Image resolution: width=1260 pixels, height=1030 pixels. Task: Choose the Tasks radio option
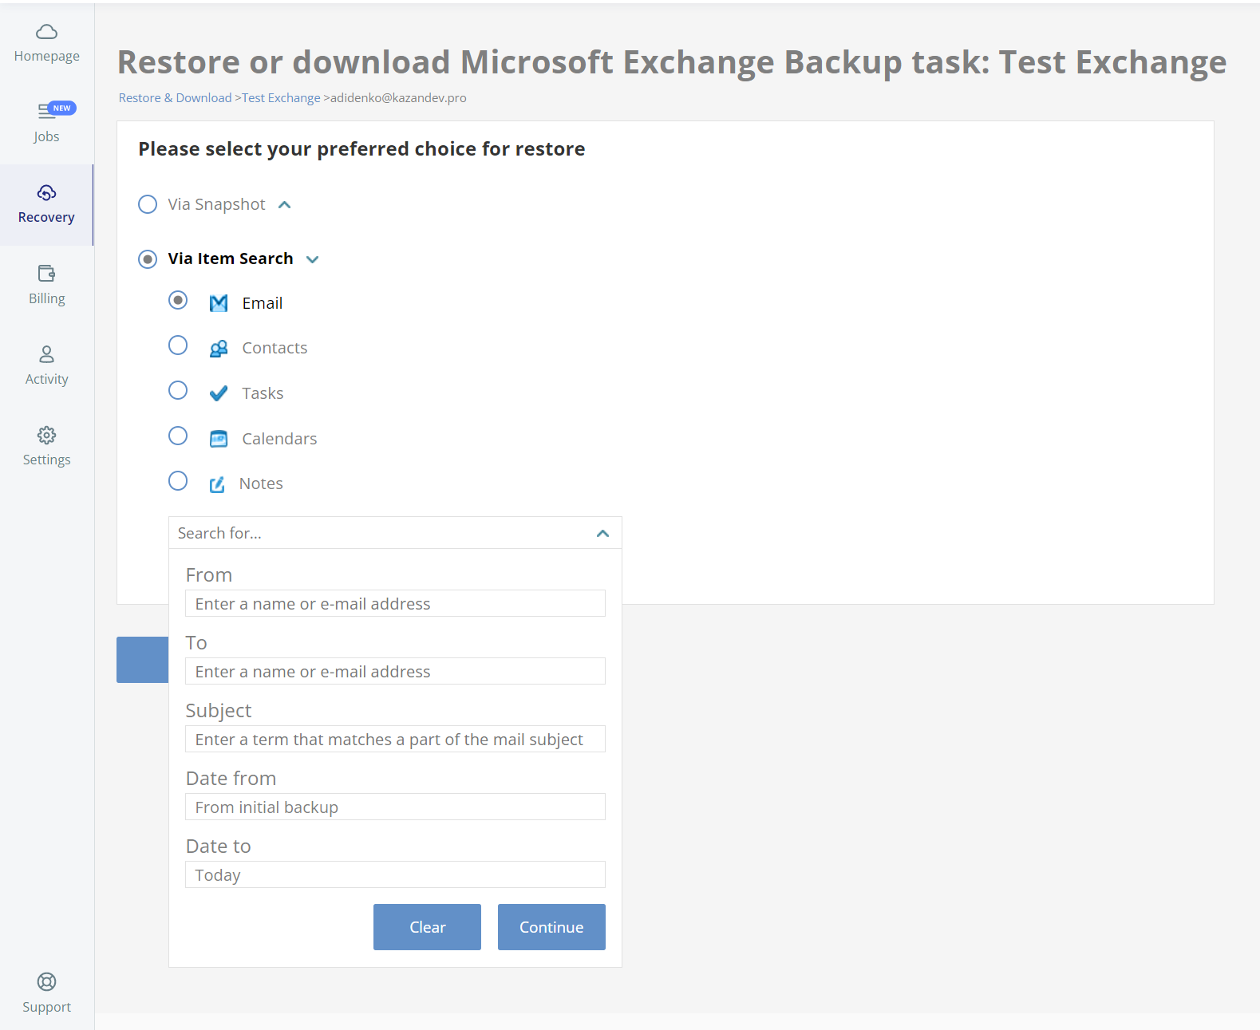178,390
